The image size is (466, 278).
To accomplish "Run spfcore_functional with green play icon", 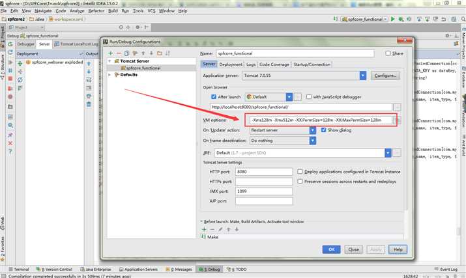I will click(x=393, y=19).
